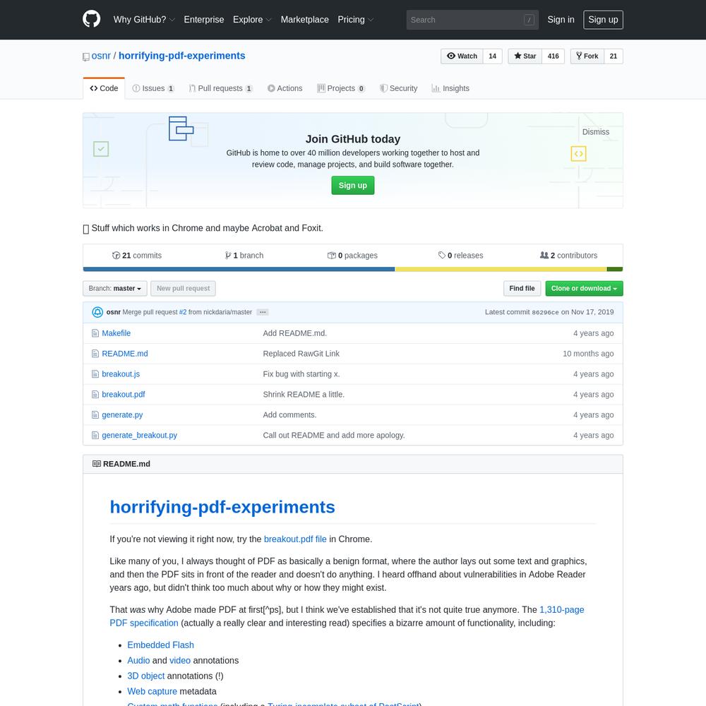Click the Embedded Flash link
This screenshot has width=706, height=706.
click(160, 645)
